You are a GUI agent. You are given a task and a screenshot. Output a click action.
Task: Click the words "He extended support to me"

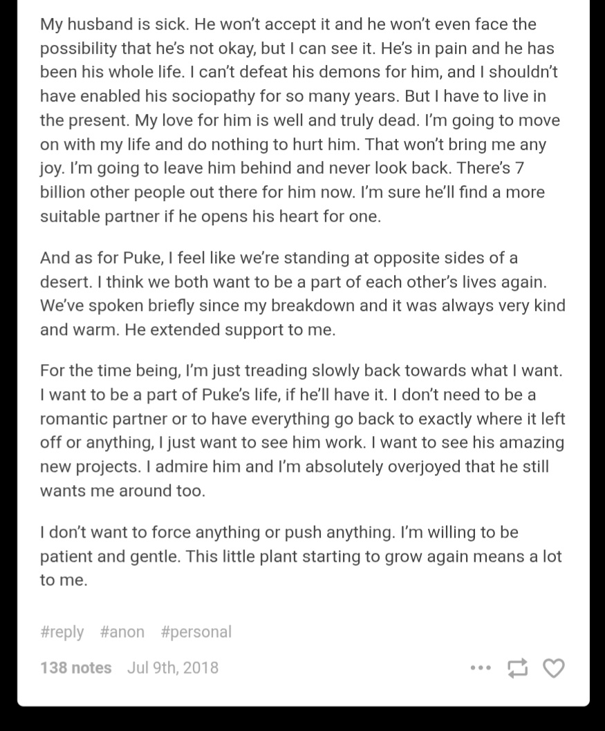coord(230,330)
